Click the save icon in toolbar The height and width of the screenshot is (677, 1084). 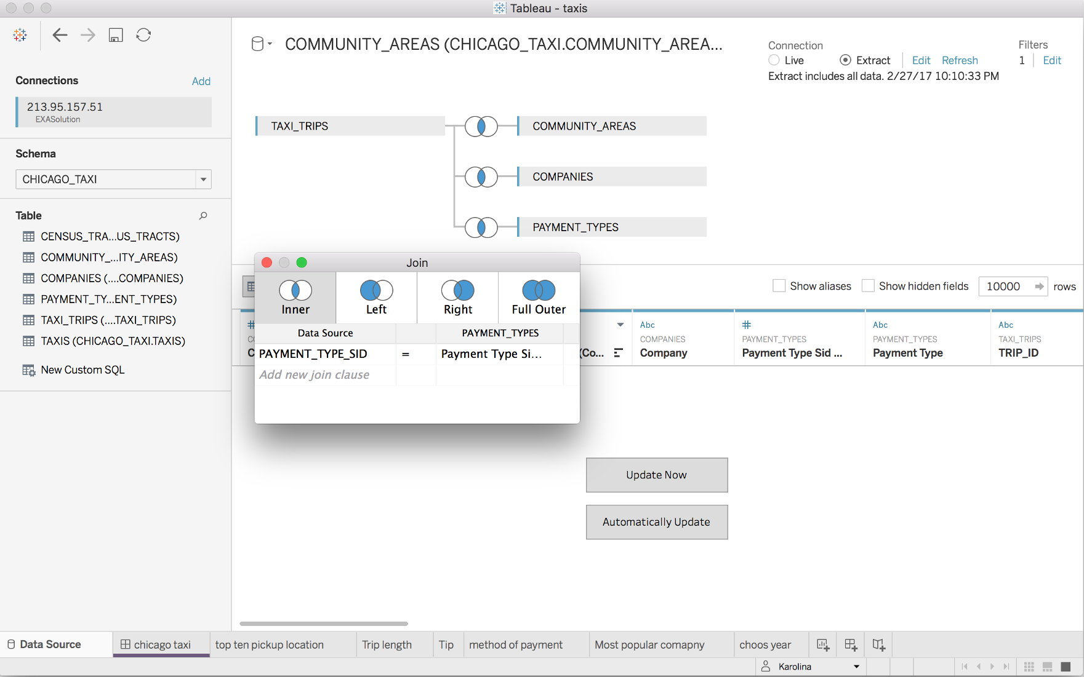116,35
